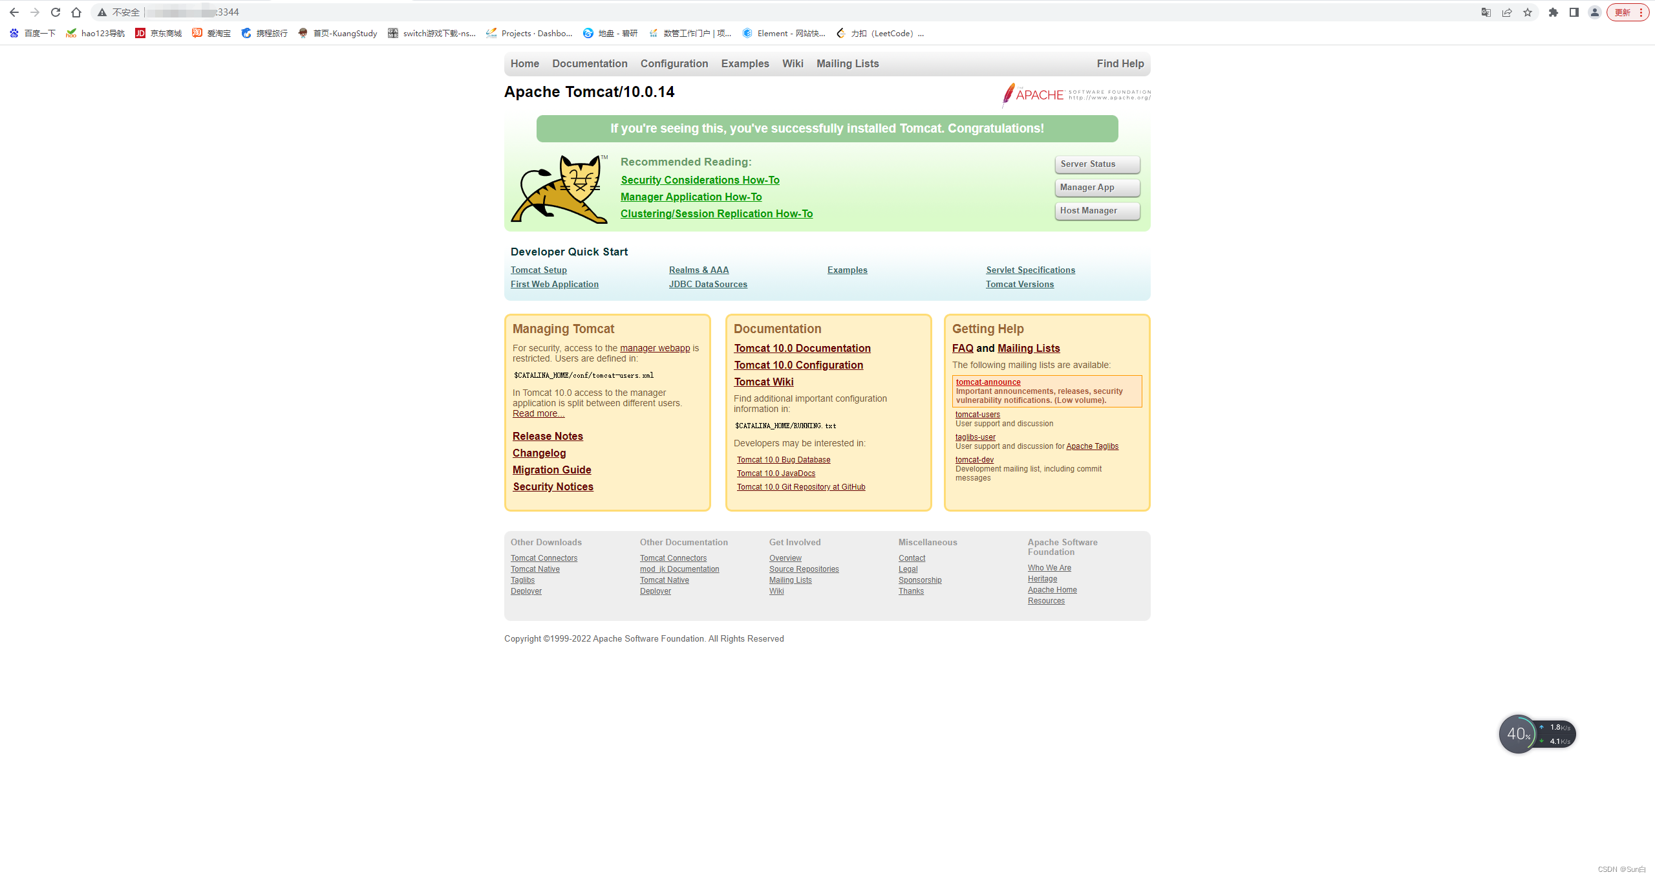Open the Documentation nav menu item
Image resolution: width=1655 pixels, height=879 pixels.
(590, 63)
